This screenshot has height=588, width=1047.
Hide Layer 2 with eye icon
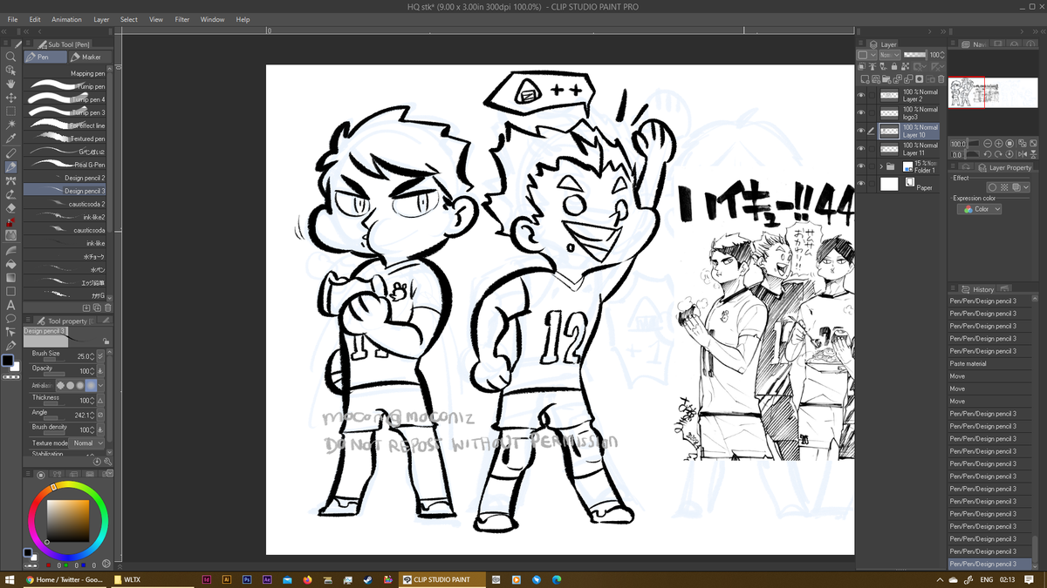point(861,95)
